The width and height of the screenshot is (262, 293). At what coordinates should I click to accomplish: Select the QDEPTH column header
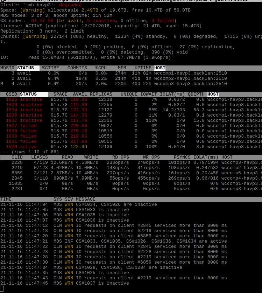[x=196, y=94]
